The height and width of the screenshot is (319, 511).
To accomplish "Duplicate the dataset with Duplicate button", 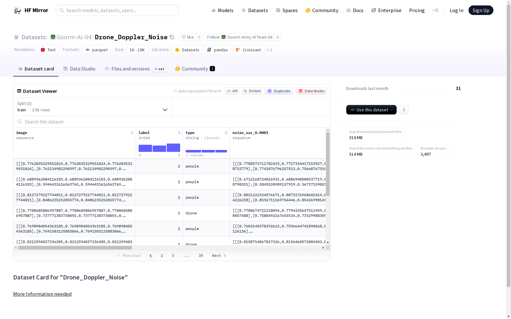I will (279, 91).
